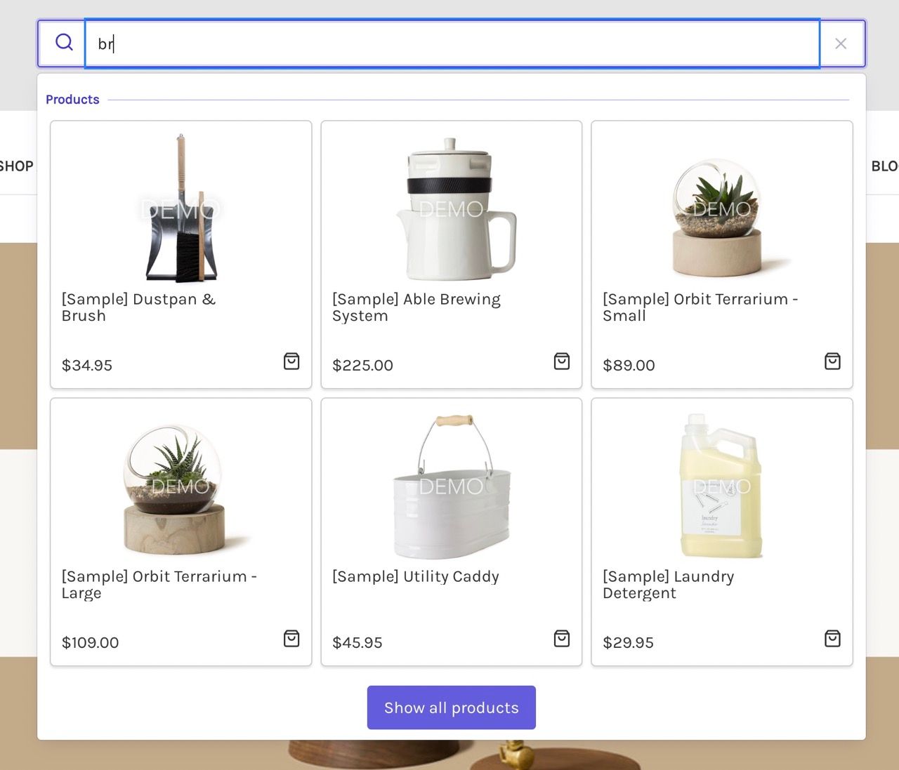Add Laundry Detergent to cart with bag icon

pos(832,639)
